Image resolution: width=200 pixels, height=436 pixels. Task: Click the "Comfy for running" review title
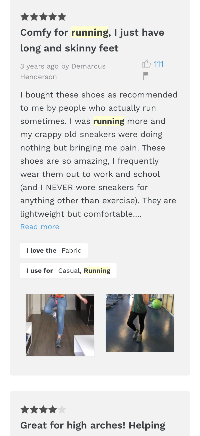tap(92, 40)
